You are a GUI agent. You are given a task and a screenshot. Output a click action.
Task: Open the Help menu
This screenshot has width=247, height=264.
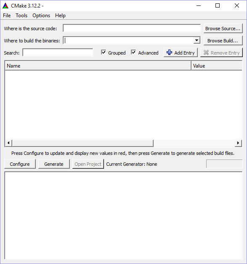(60, 16)
